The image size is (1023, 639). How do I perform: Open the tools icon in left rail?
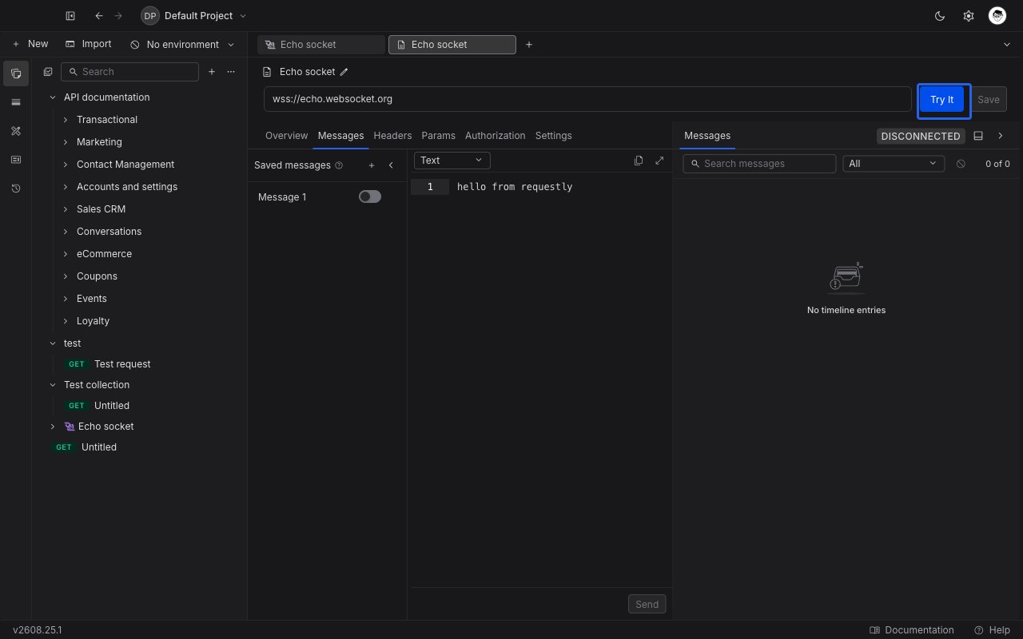(16, 131)
